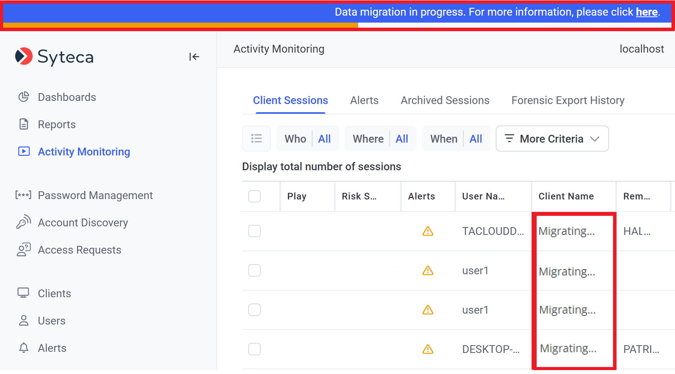Click the Account Discovery icon
The width and height of the screenshot is (675, 374).
23,222
